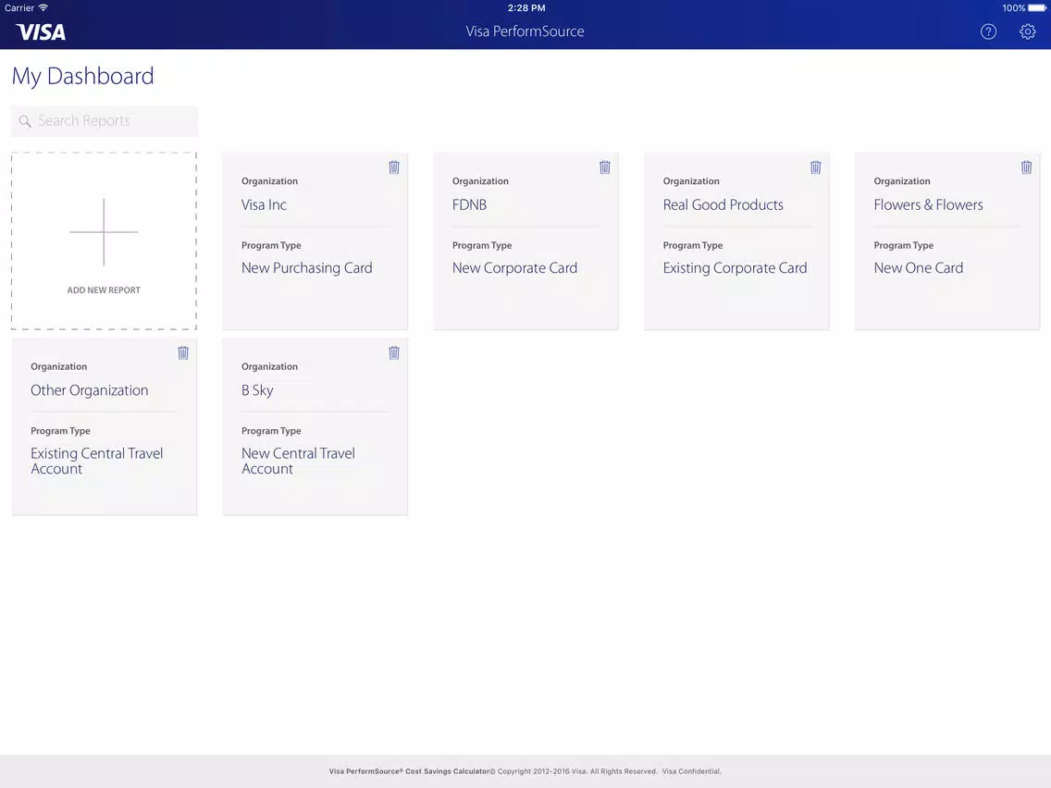Click Organization label on FDNB card
The image size is (1051, 788).
tap(480, 181)
